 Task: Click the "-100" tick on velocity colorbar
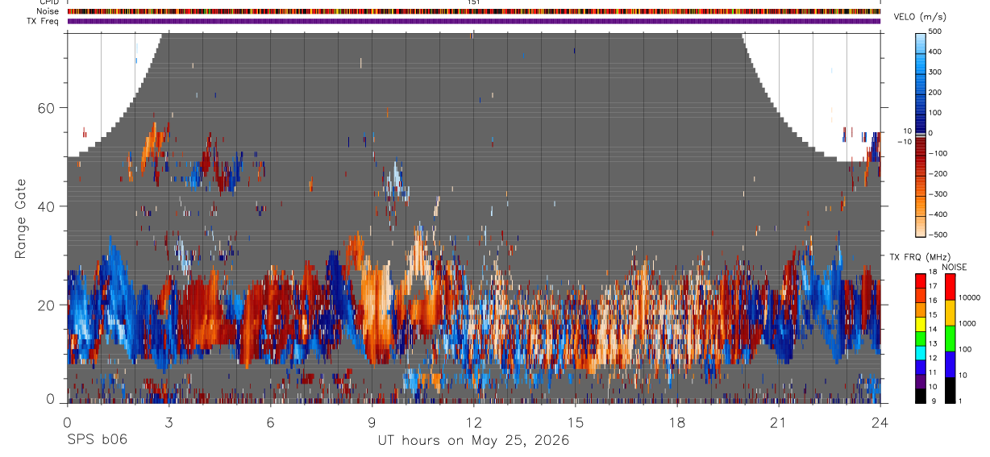click(x=936, y=153)
